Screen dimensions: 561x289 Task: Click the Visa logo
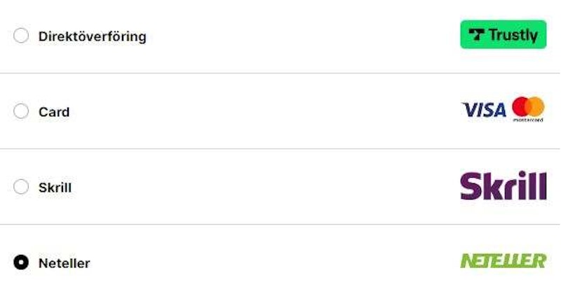click(x=484, y=110)
